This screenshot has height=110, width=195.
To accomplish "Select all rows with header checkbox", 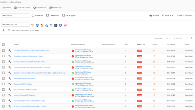I will (x=3, y=45).
